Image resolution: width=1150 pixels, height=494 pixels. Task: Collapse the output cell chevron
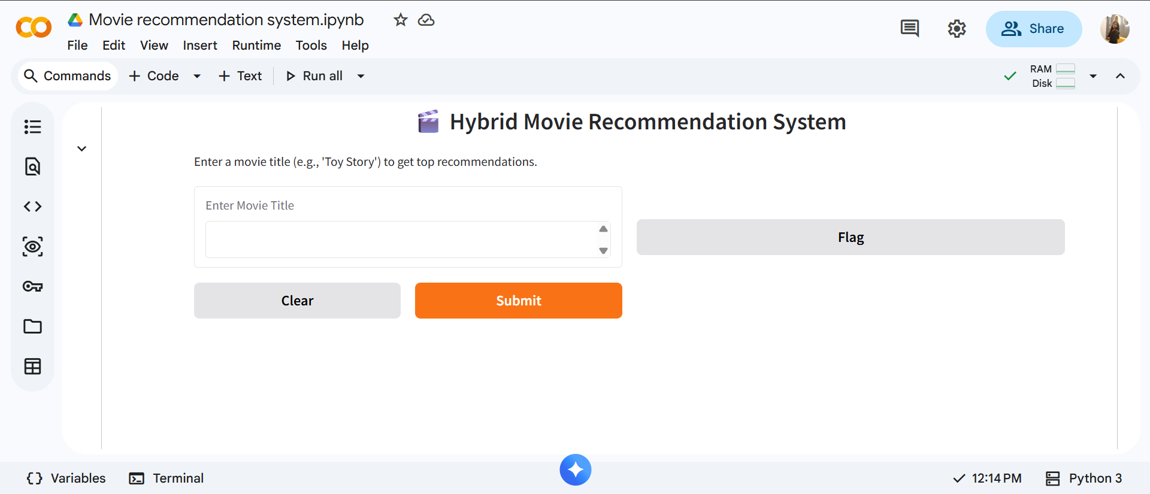(82, 148)
